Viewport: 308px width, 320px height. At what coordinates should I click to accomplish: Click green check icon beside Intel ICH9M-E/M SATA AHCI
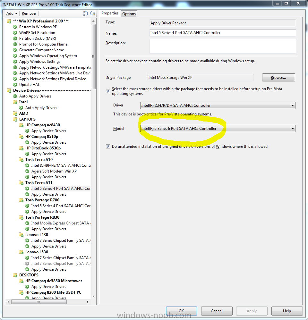(x=27, y=165)
